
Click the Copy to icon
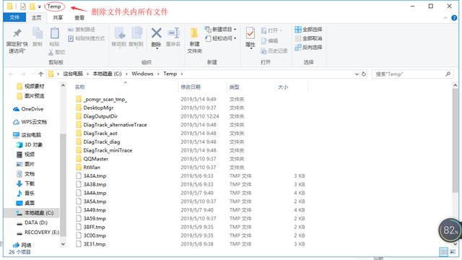(136, 33)
